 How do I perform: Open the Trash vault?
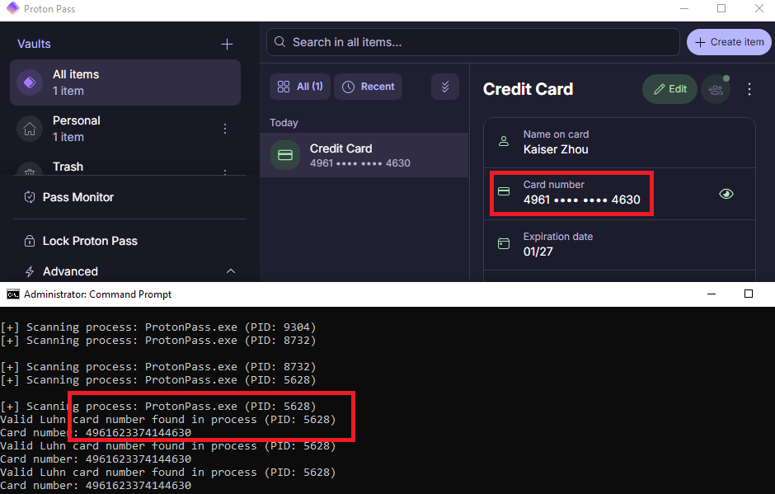[x=125, y=167]
